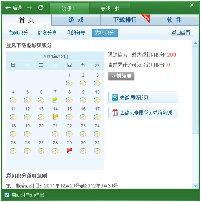Click the scrollbar up arrow
The width and height of the screenshot is (201, 202).
(195, 43)
